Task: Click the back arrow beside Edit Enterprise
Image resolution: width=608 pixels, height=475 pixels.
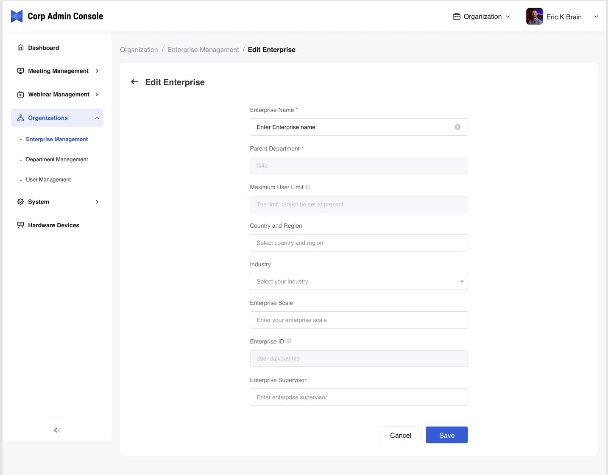Action: (134, 82)
